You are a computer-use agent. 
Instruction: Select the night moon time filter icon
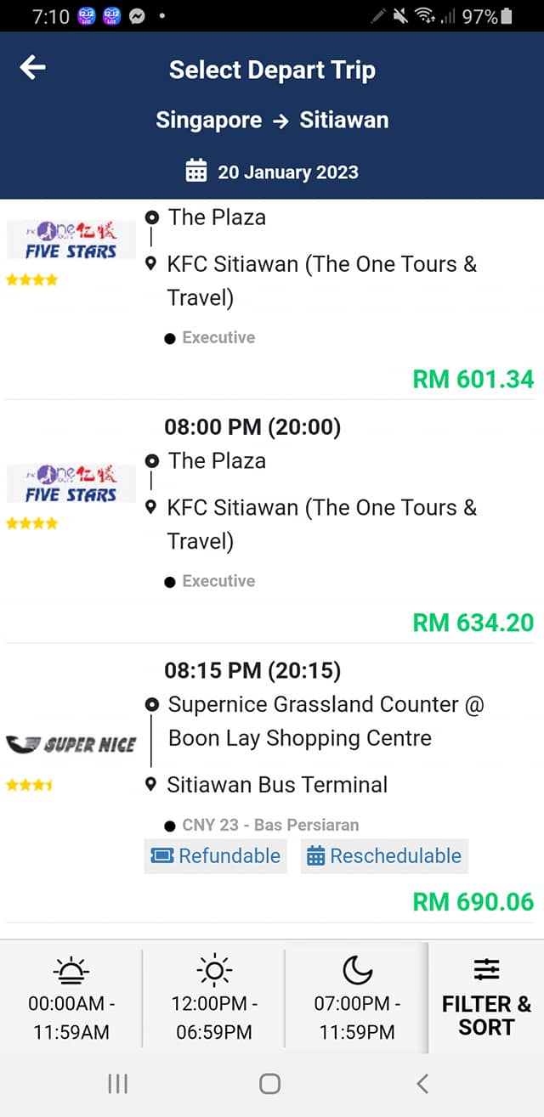[357, 969]
